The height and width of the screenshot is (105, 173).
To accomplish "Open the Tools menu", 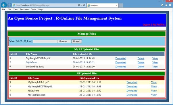I will coord(34,9).
